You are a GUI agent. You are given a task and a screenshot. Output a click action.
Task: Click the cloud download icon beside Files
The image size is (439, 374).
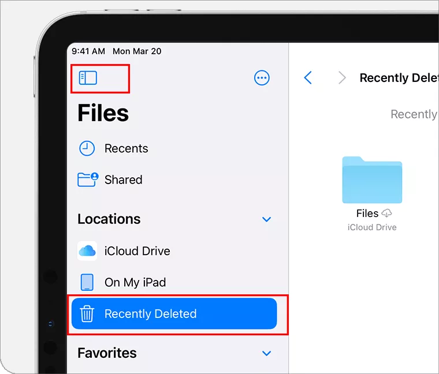point(387,214)
